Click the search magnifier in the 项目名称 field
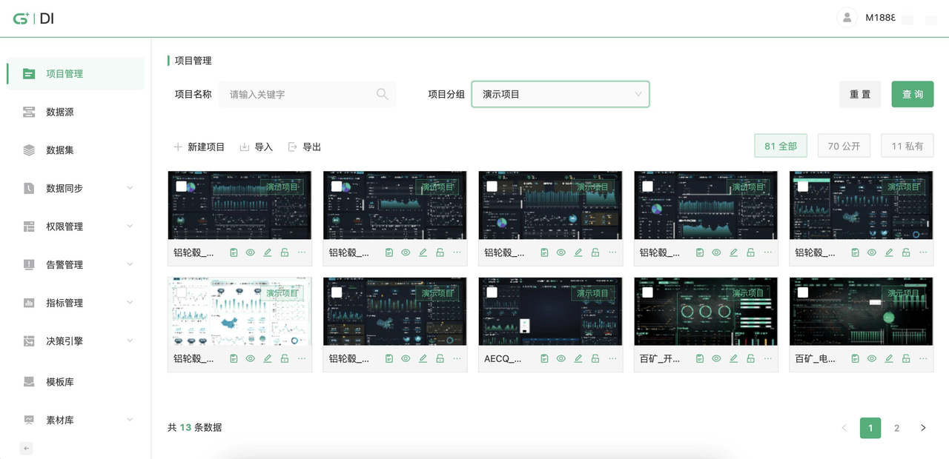This screenshot has height=459, width=949. pos(382,94)
